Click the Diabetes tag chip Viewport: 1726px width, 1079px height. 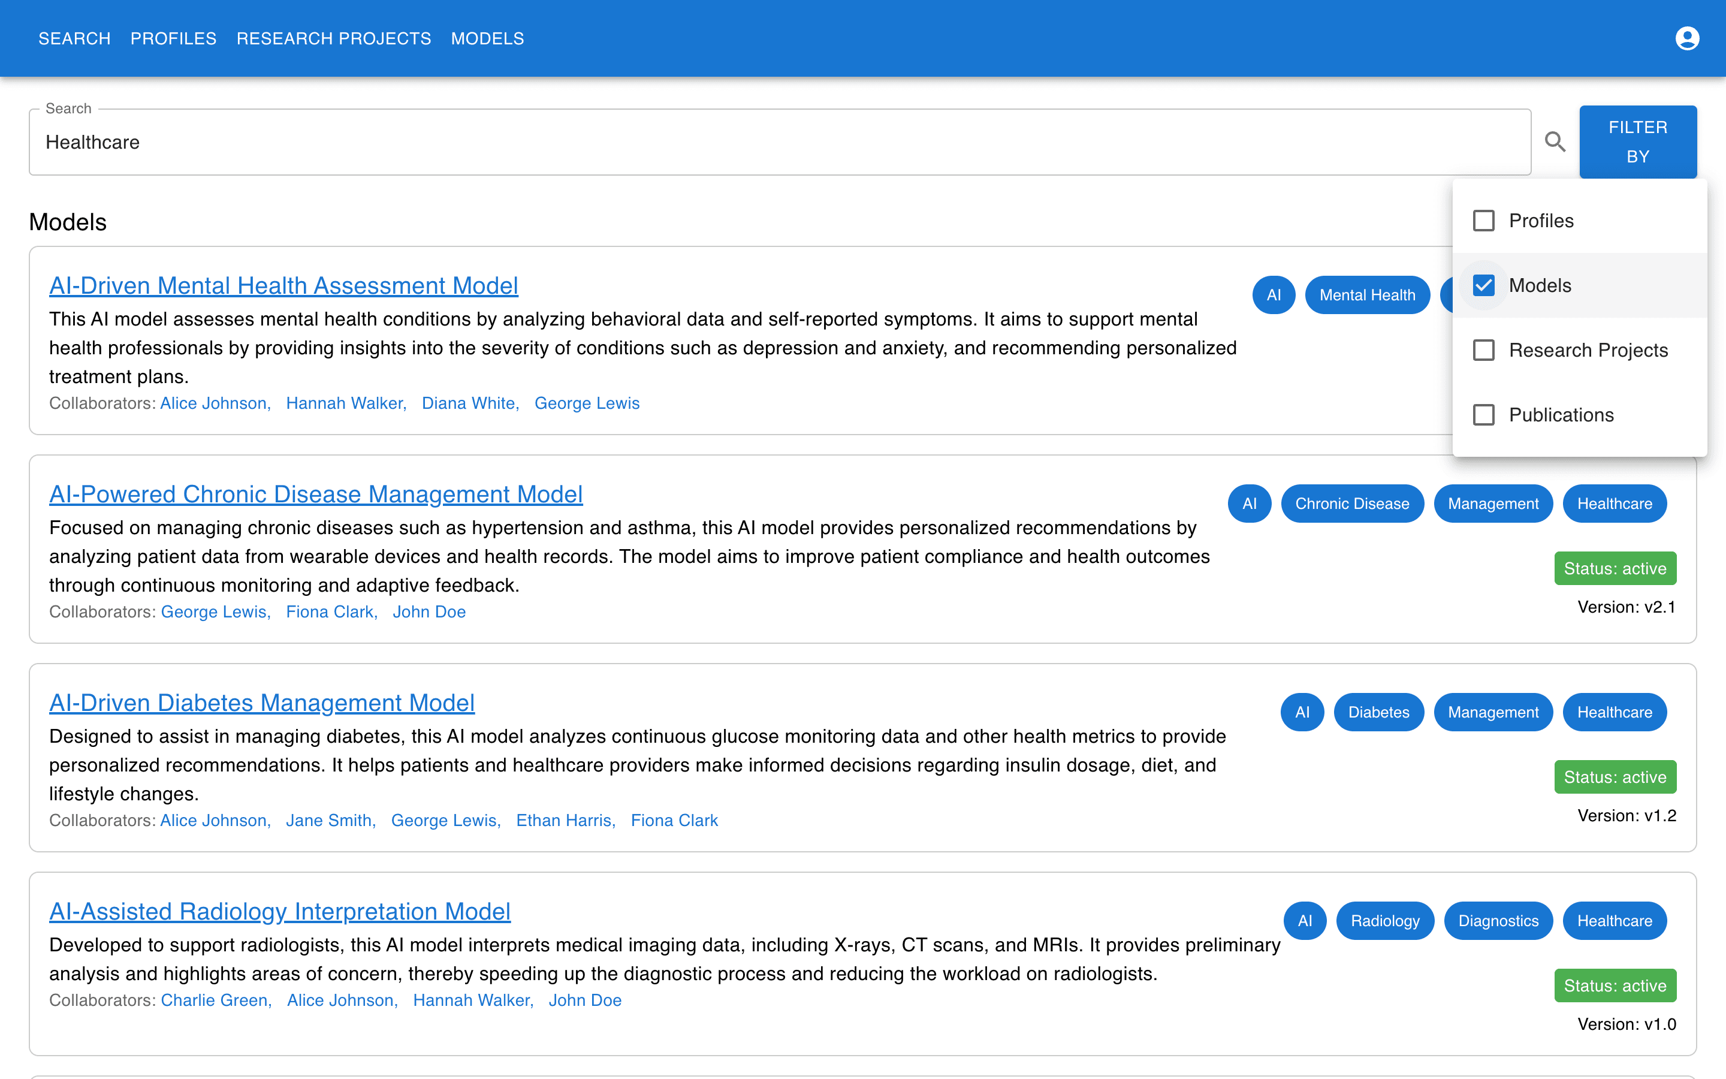pos(1378,712)
